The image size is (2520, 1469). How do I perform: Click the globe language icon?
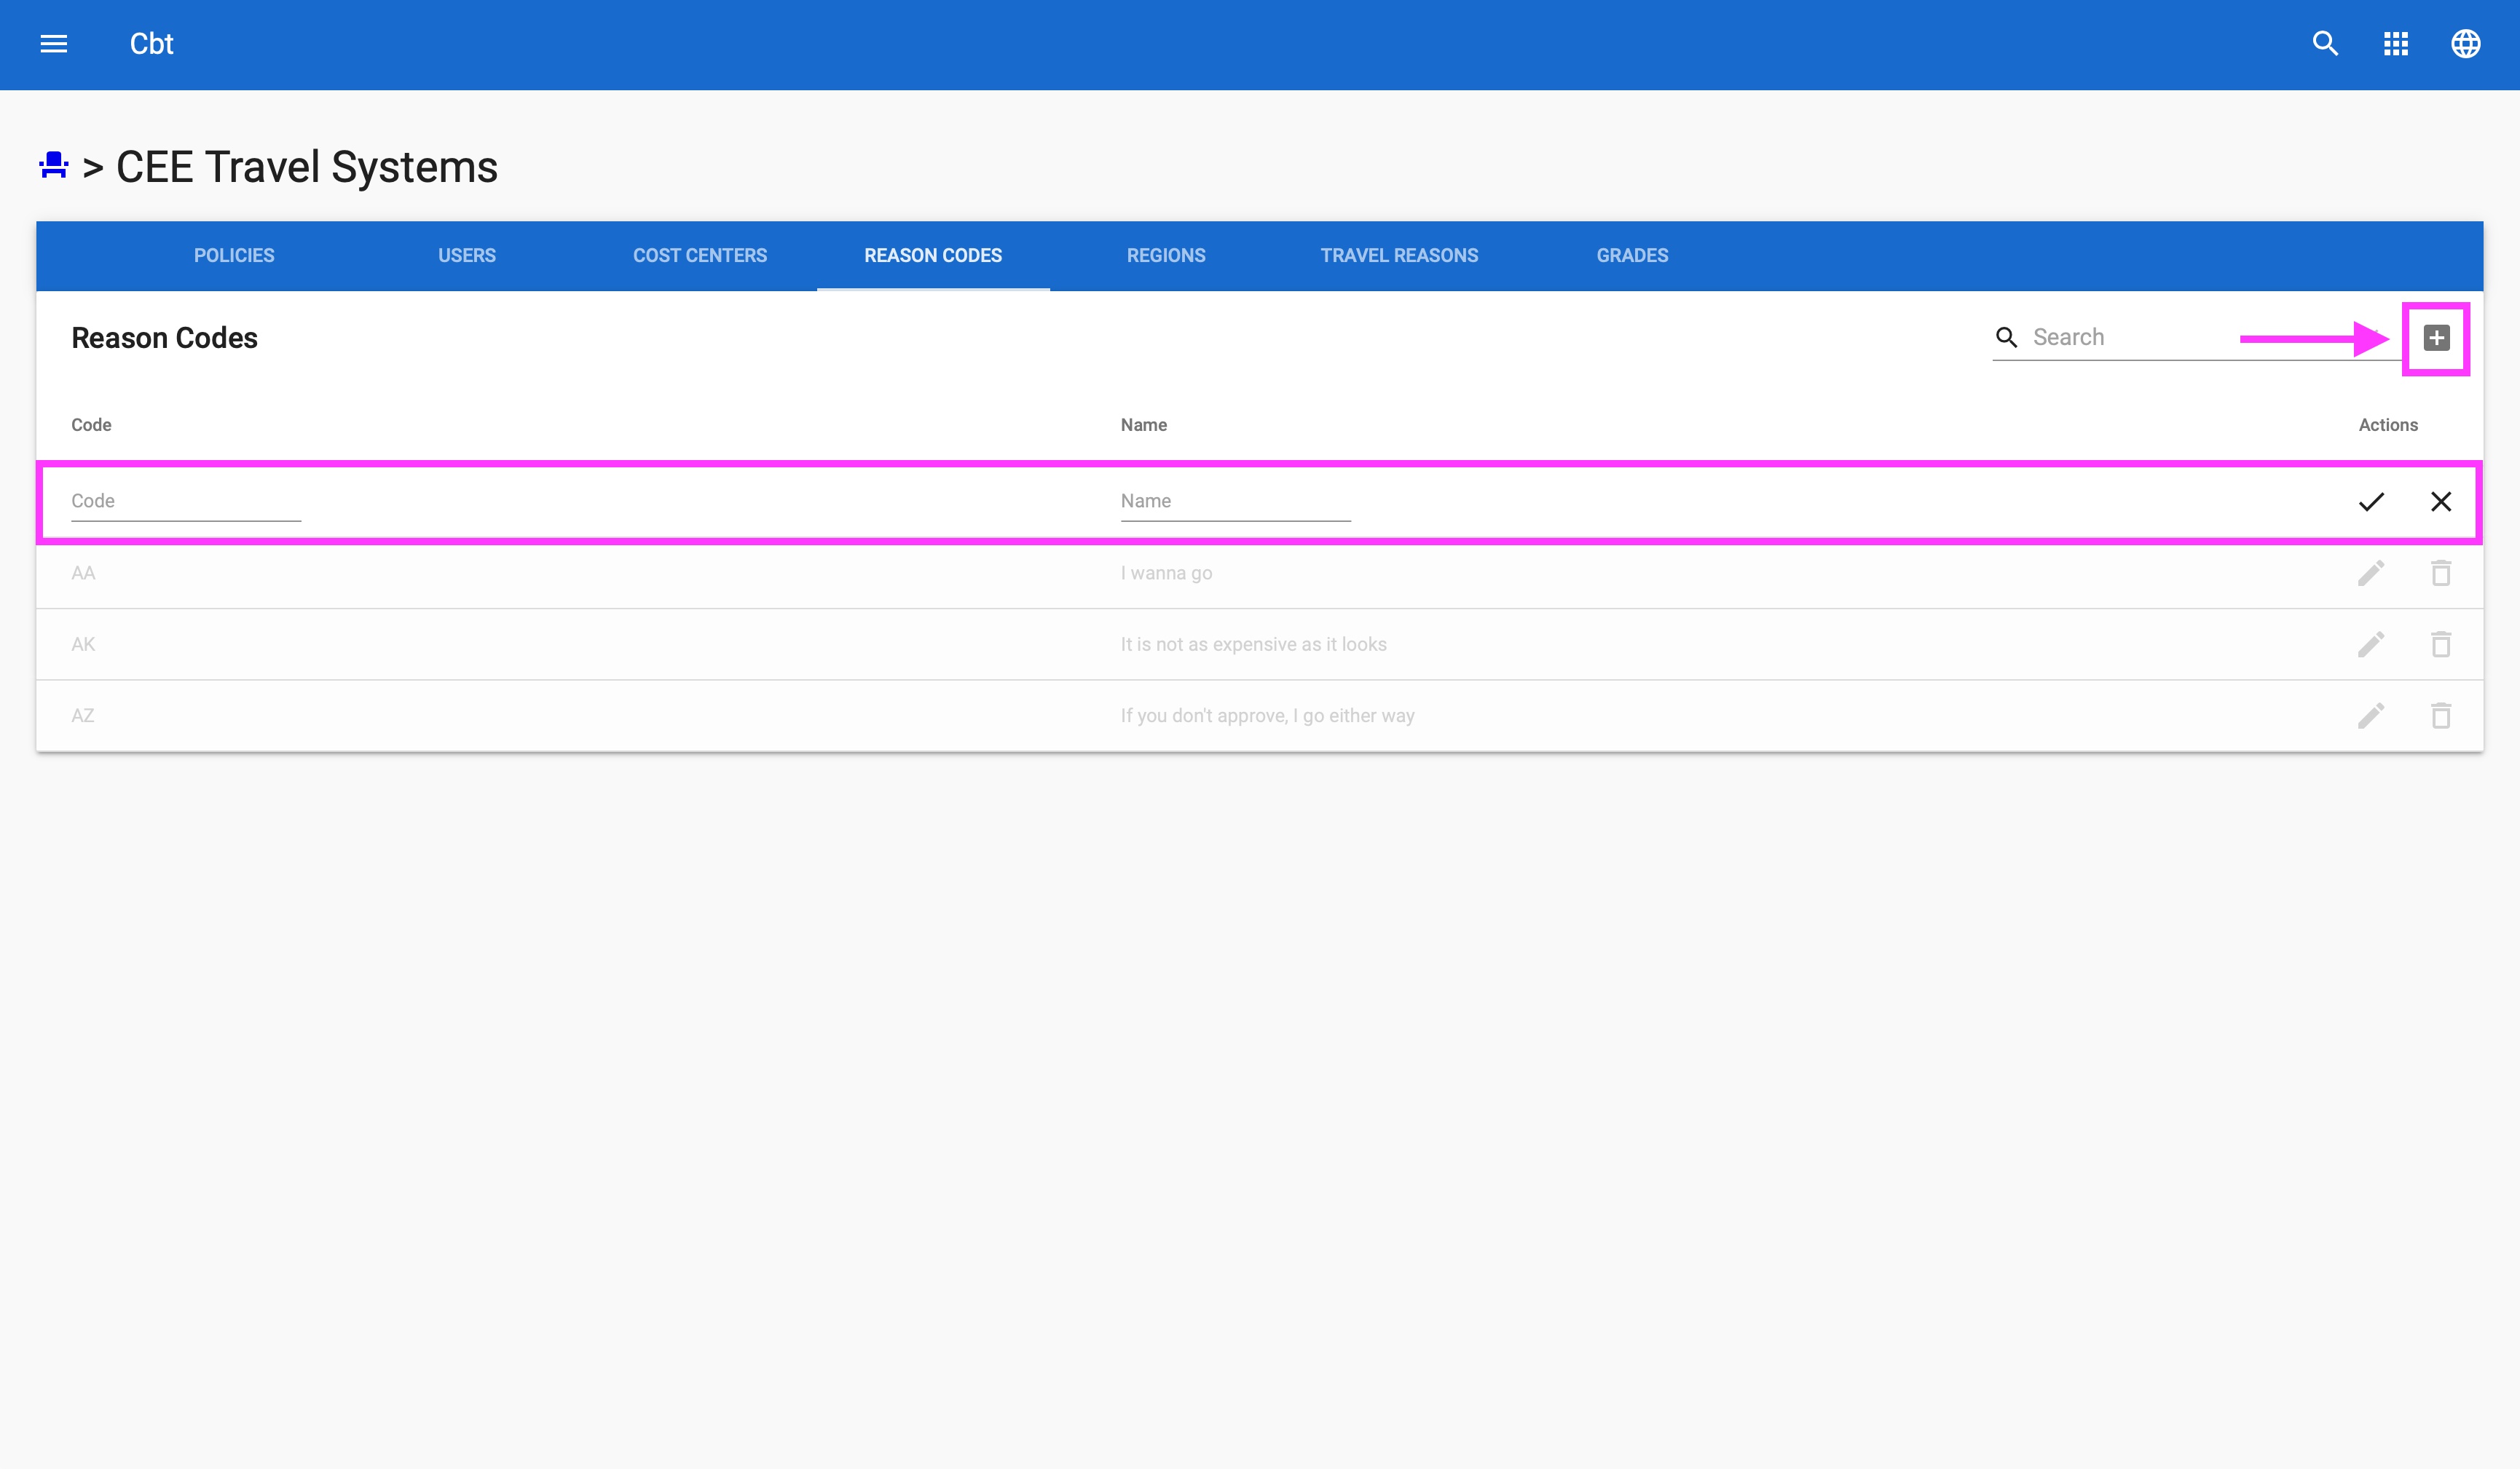2466,44
